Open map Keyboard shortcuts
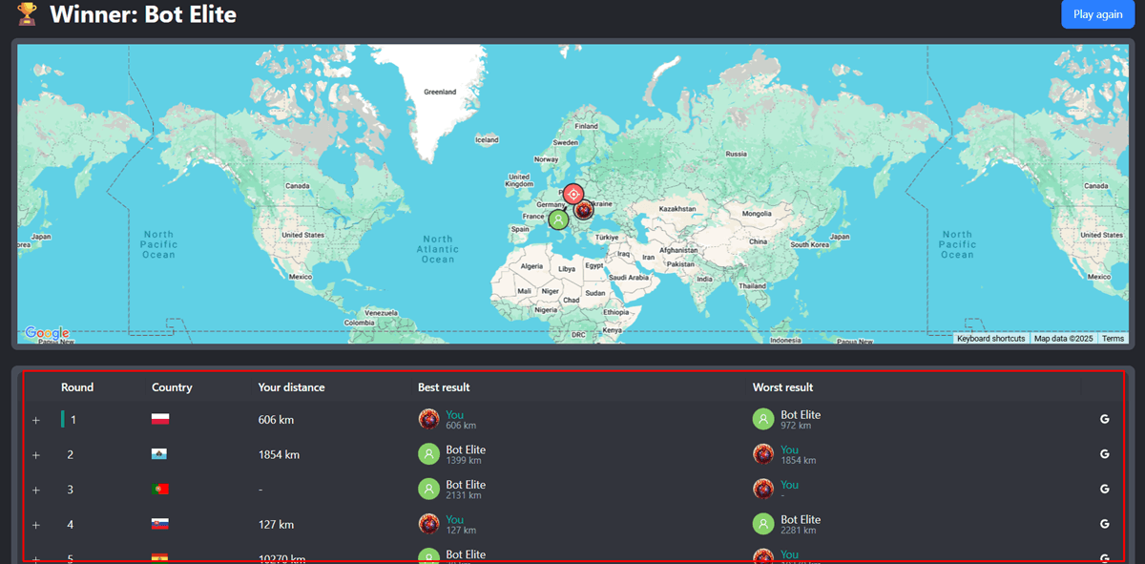 pyautogui.click(x=990, y=339)
